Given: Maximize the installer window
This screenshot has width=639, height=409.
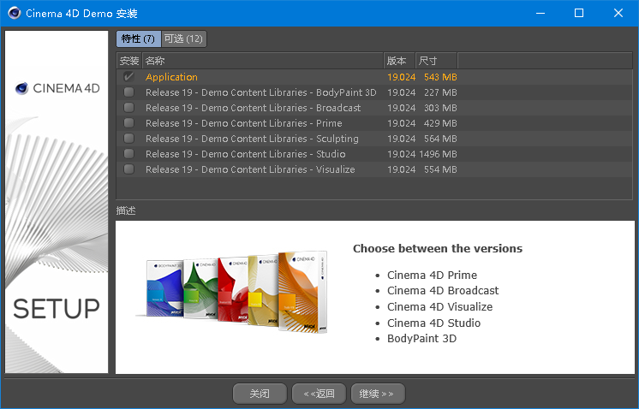Looking at the screenshot, I should point(579,13).
